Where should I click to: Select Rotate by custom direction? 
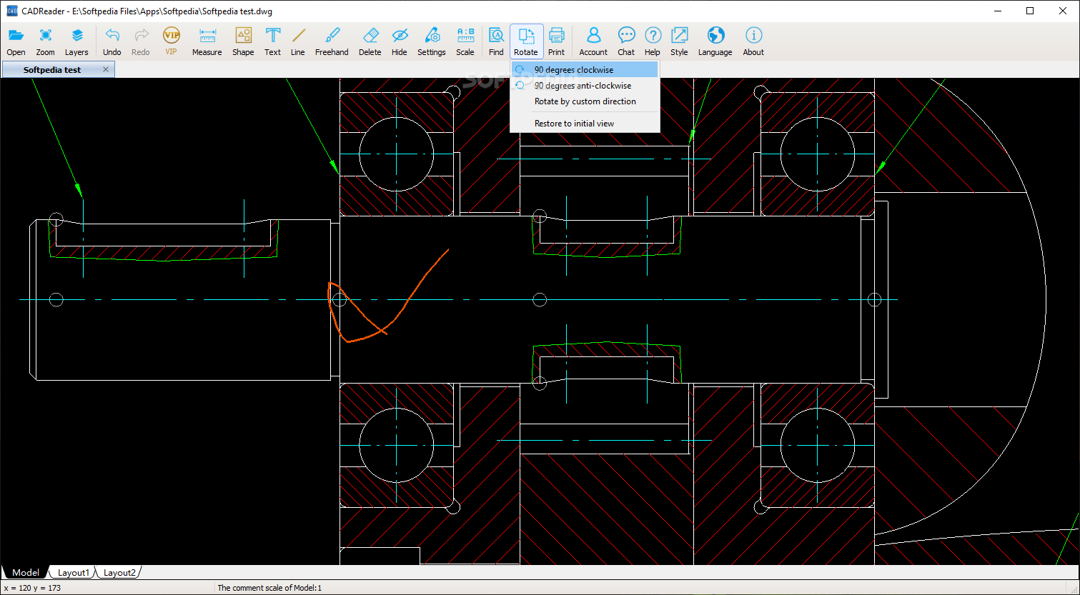point(585,101)
